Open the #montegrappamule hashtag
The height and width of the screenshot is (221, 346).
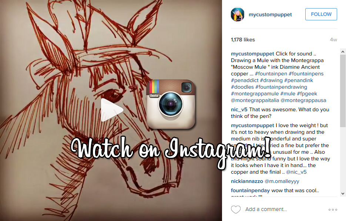(x=255, y=93)
